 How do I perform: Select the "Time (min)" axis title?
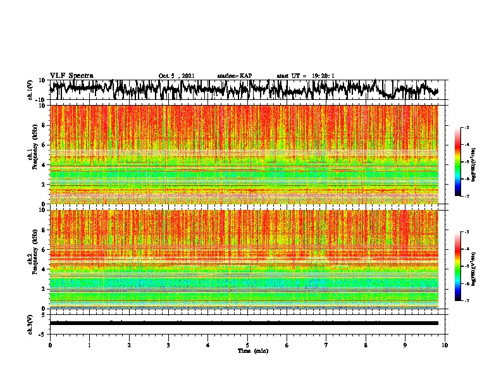pyautogui.click(x=253, y=351)
